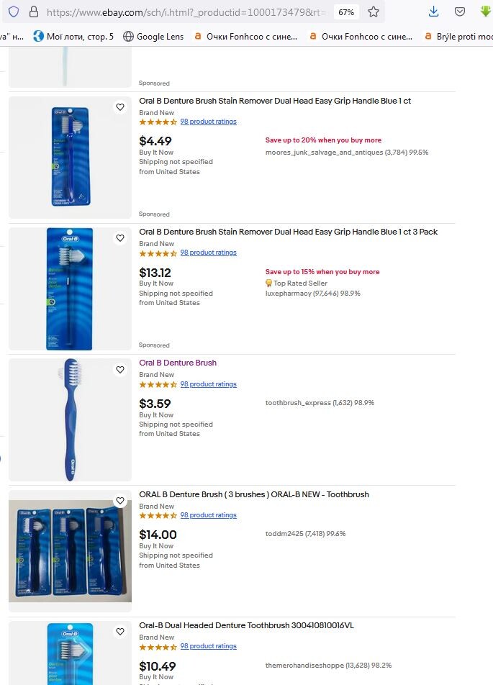Click the eBay URL address bar
This screenshot has width=493, height=685.
pyautogui.click(x=187, y=12)
